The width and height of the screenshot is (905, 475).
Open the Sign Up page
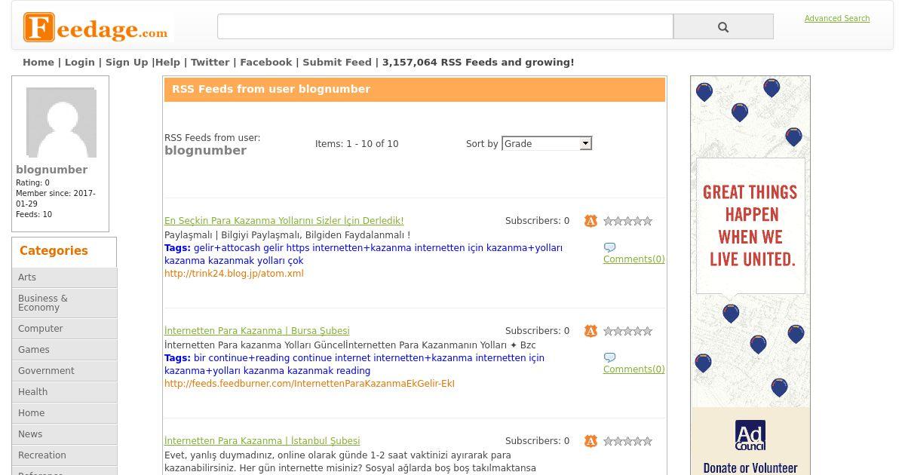[x=127, y=63]
